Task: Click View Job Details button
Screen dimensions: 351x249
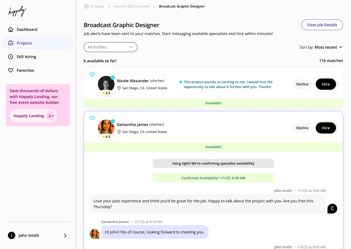Action: [x=322, y=25]
